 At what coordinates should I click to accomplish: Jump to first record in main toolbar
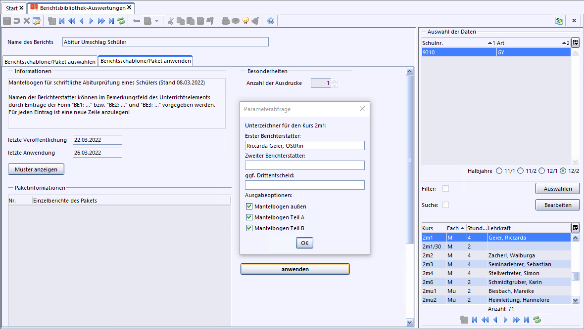(62, 21)
